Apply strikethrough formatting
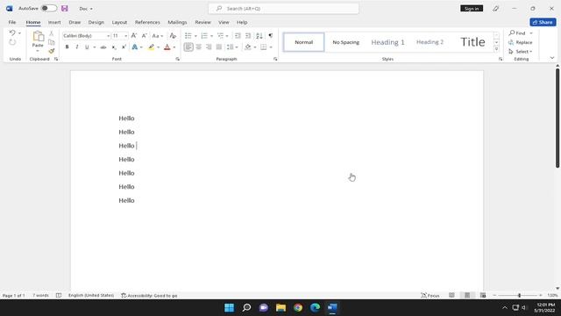Image resolution: width=561 pixels, height=316 pixels. pos(103,47)
